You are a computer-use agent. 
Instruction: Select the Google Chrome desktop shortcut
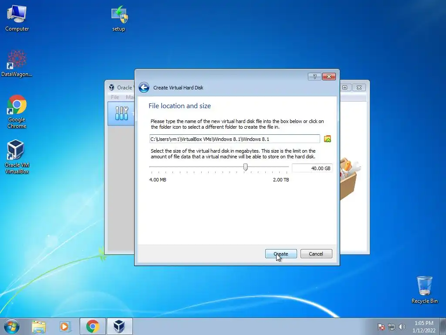(17, 112)
